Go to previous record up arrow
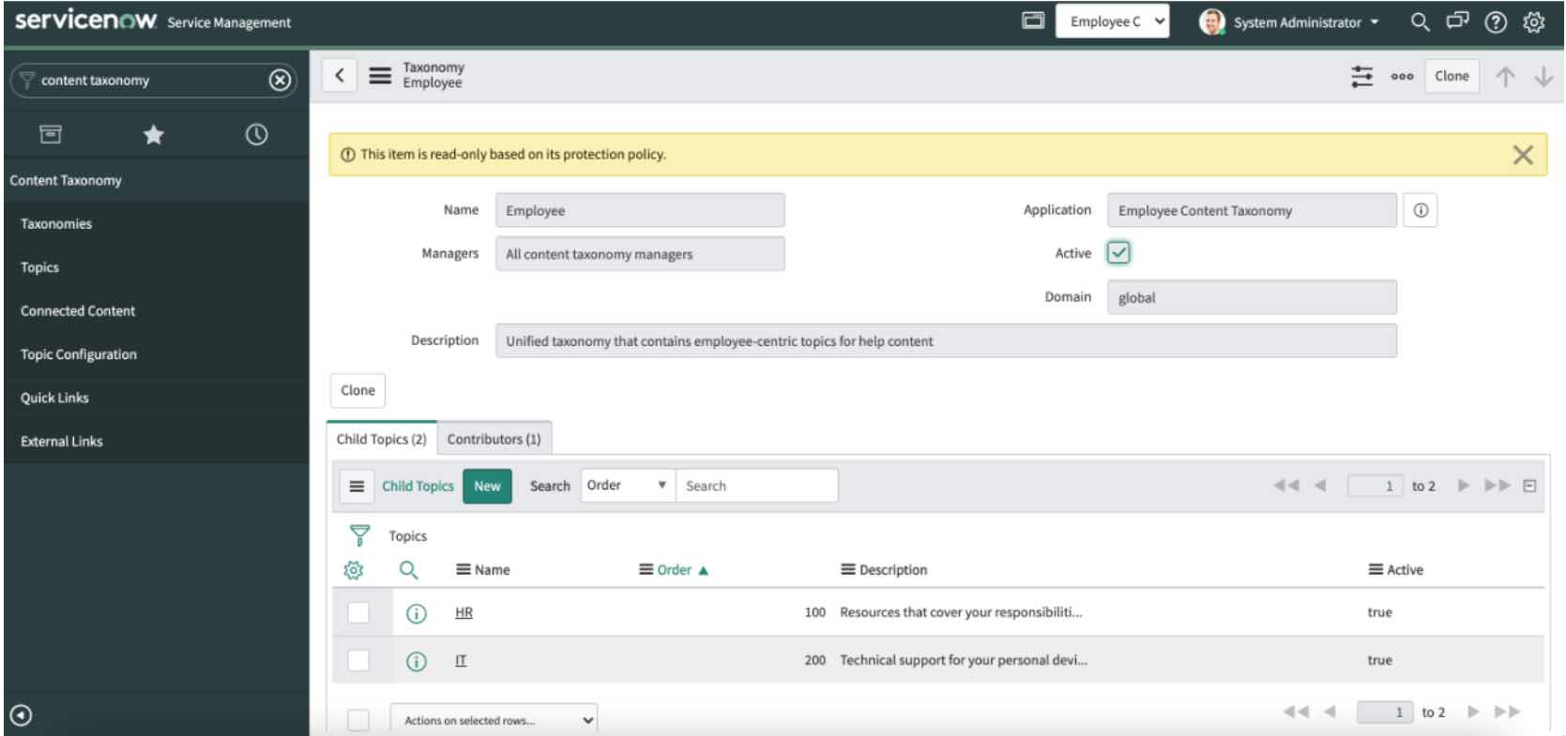Viewport: 1566px width, 736px height. (x=1505, y=77)
